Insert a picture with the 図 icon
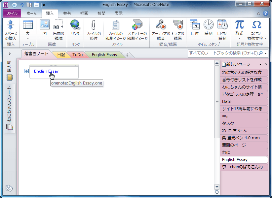Viewport: 272px width, 198px height. tap(45, 28)
